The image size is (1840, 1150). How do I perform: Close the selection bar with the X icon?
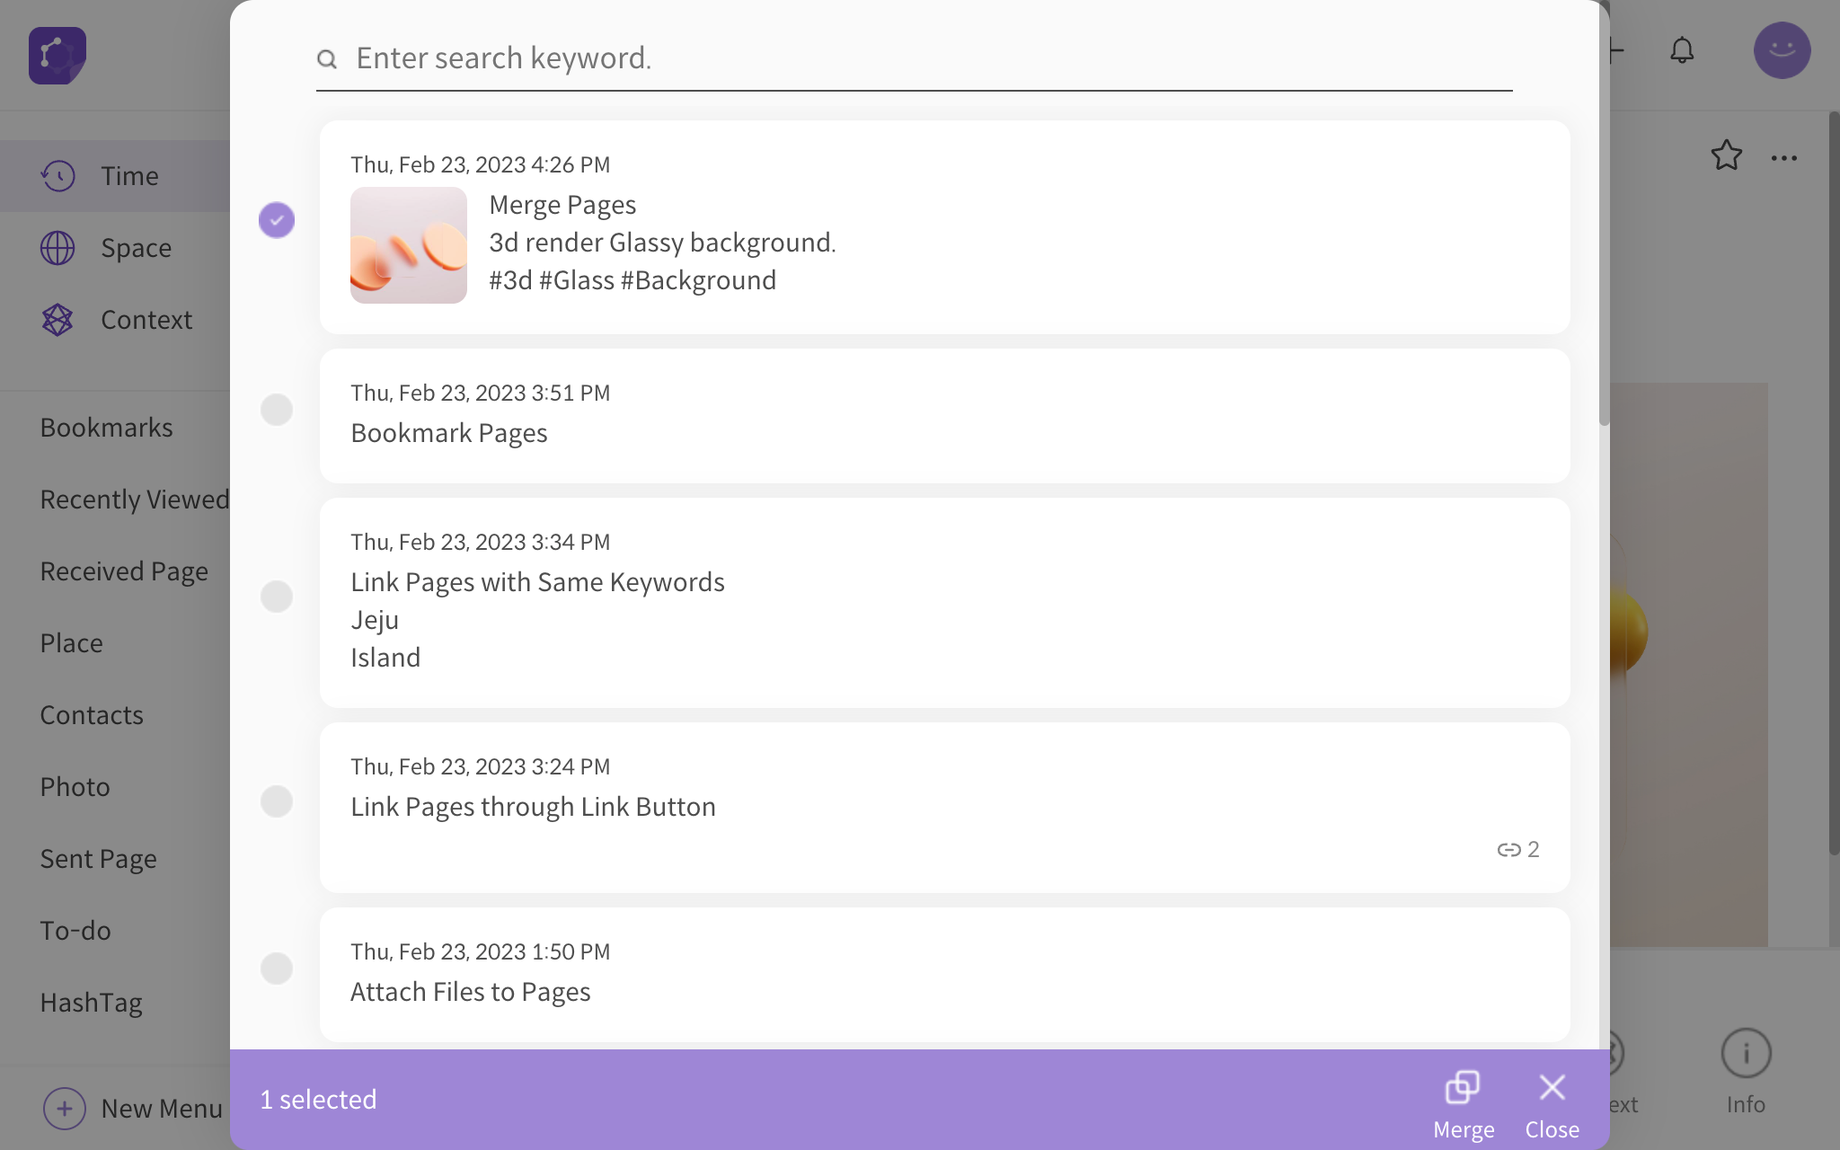[x=1552, y=1088]
